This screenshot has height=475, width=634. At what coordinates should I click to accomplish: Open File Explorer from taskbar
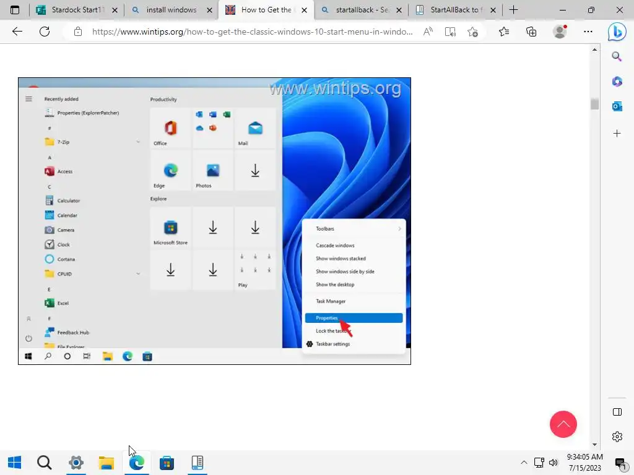106,463
